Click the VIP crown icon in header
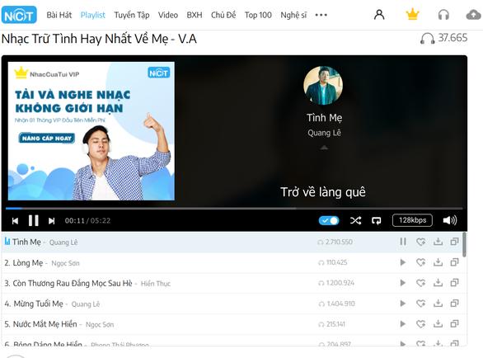 click(x=412, y=15)
